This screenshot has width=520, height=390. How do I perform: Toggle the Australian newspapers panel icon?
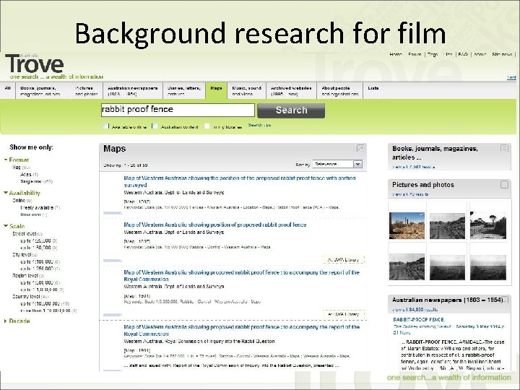tap(505, 300)
